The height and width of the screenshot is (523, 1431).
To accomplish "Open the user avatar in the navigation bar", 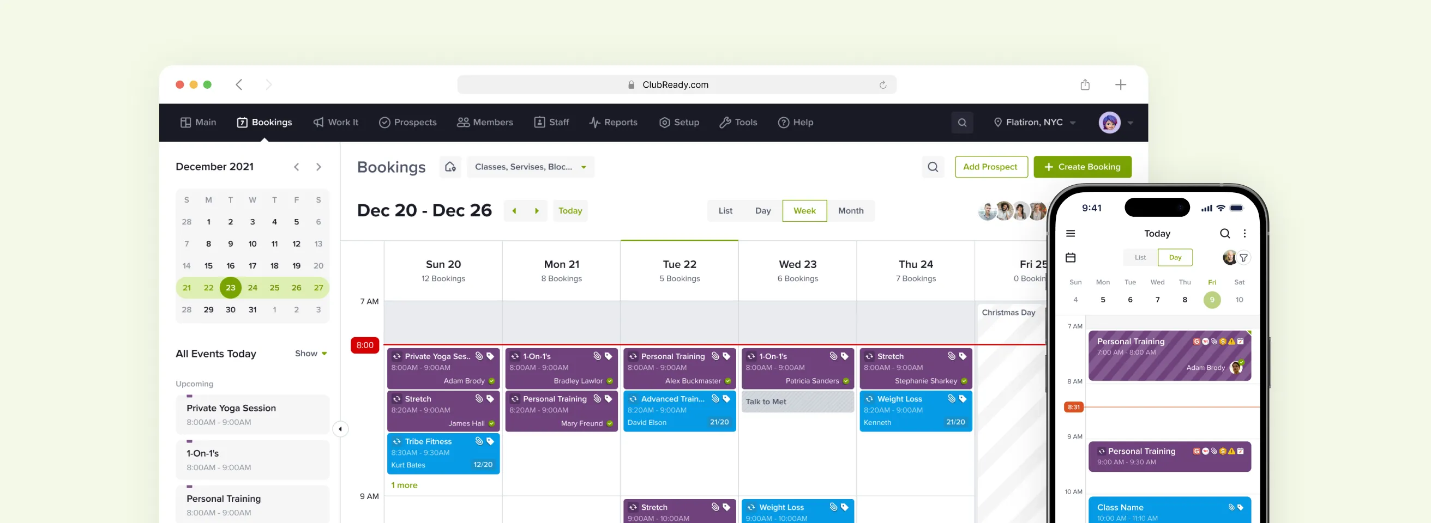I will (1109, 123).
